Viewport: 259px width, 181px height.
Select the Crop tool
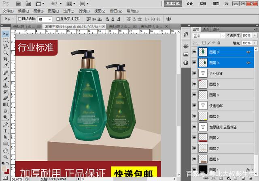(6, 59)
